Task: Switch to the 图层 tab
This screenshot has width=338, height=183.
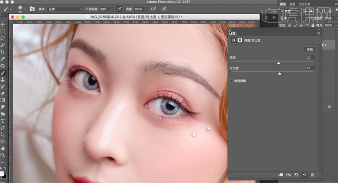Action: click(x=283, y=4)
